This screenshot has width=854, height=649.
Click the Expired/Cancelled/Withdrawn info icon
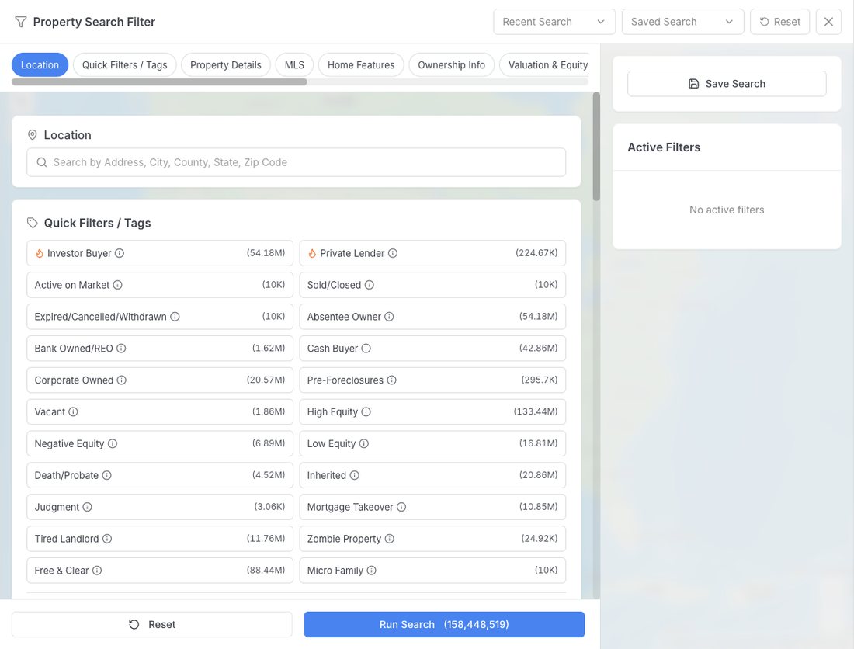175,316
